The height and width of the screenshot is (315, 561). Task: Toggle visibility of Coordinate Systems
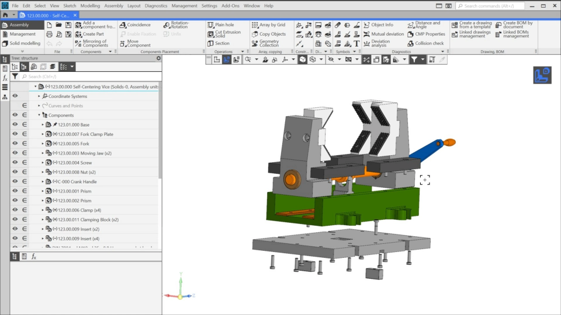(x=15, y=96)
